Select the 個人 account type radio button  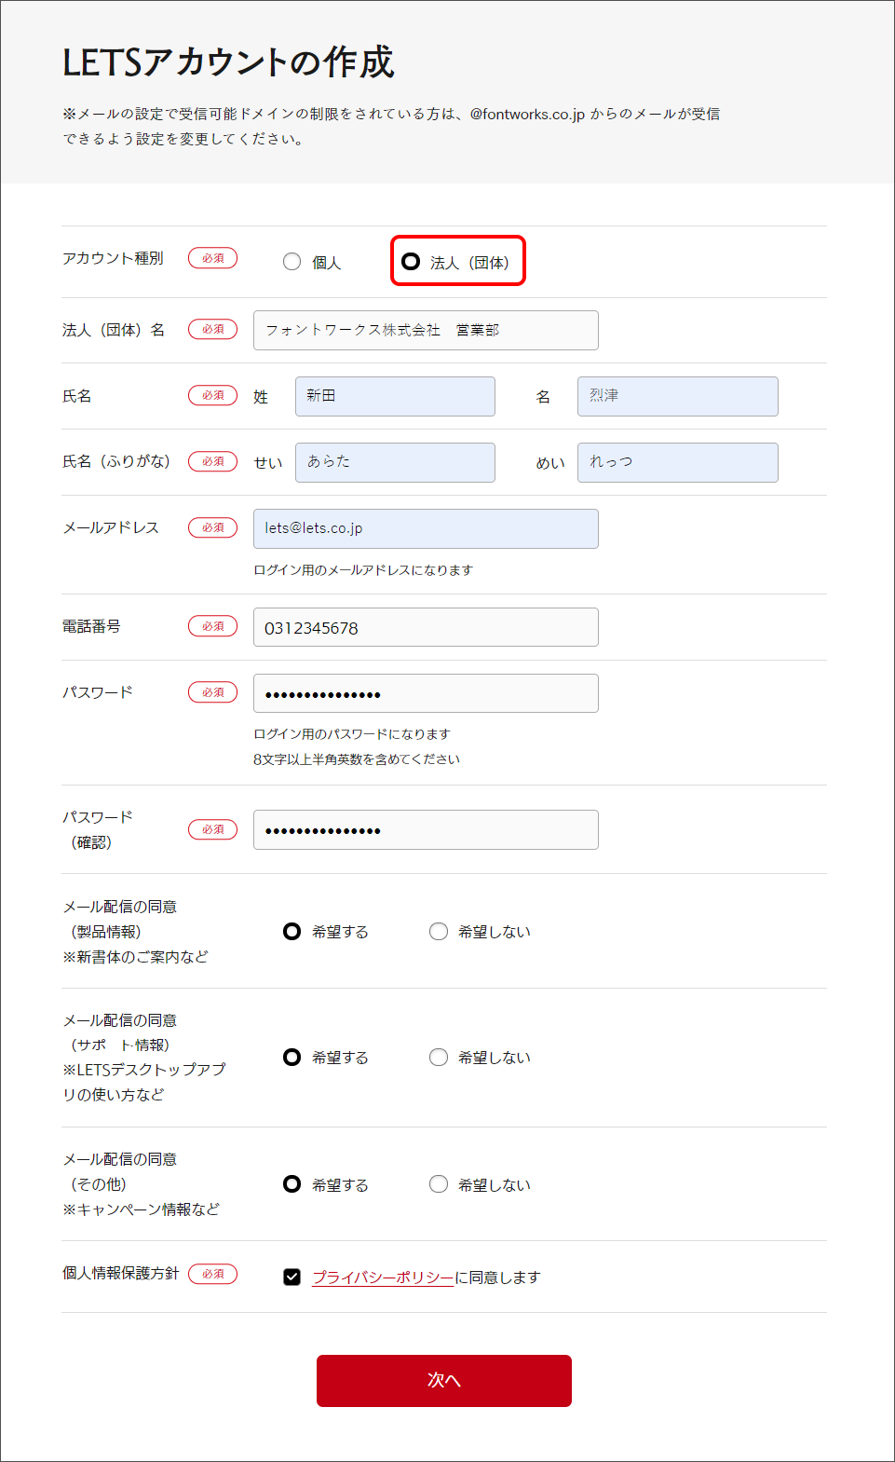292,262
